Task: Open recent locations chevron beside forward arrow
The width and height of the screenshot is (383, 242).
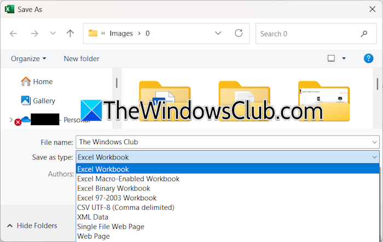Action: (53, 33)
